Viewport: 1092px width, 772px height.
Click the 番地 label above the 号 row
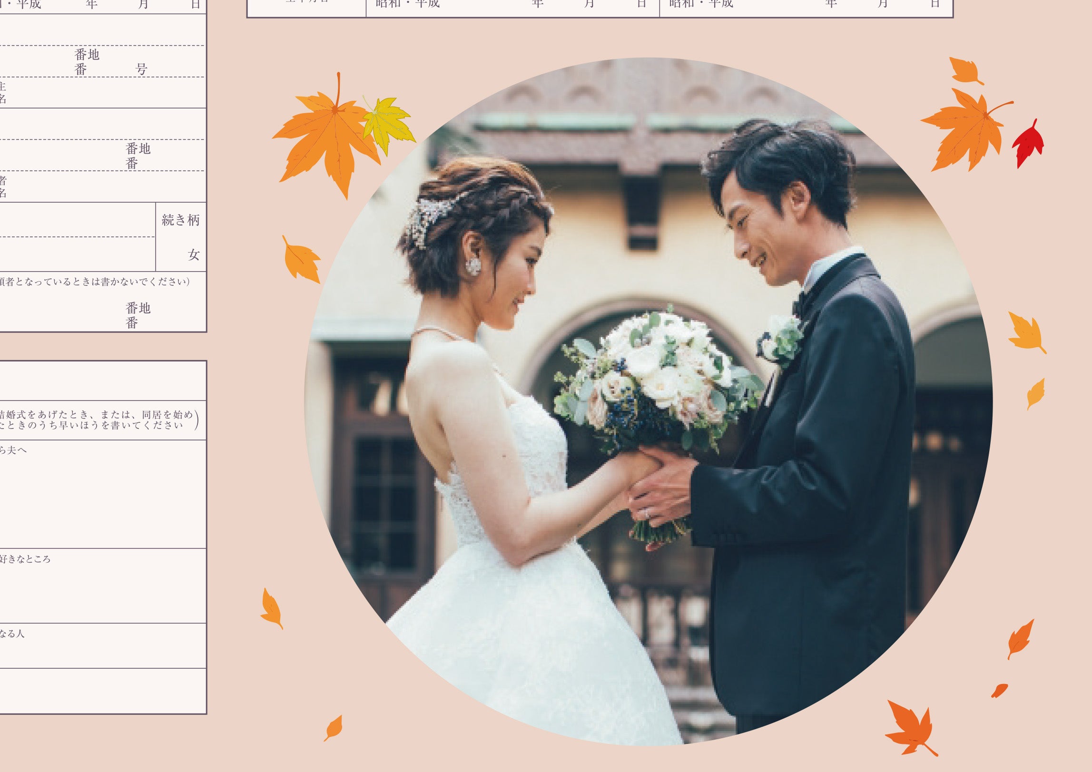pyautogui.click(x=87, y=55)
